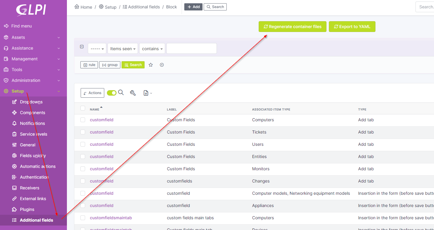The height and width of the screenshot is (230, 434).
Task: Open the 'Items seen' dropdown
Action: (x=122, y=48)
